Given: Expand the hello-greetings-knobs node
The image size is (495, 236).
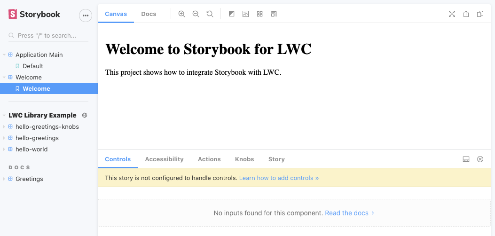Looking at the screenshot, I should 4,126.
